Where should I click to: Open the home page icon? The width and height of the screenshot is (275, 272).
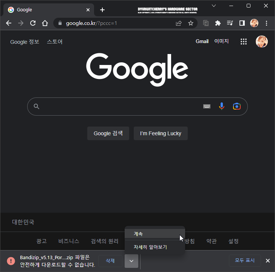coord(45,23)
